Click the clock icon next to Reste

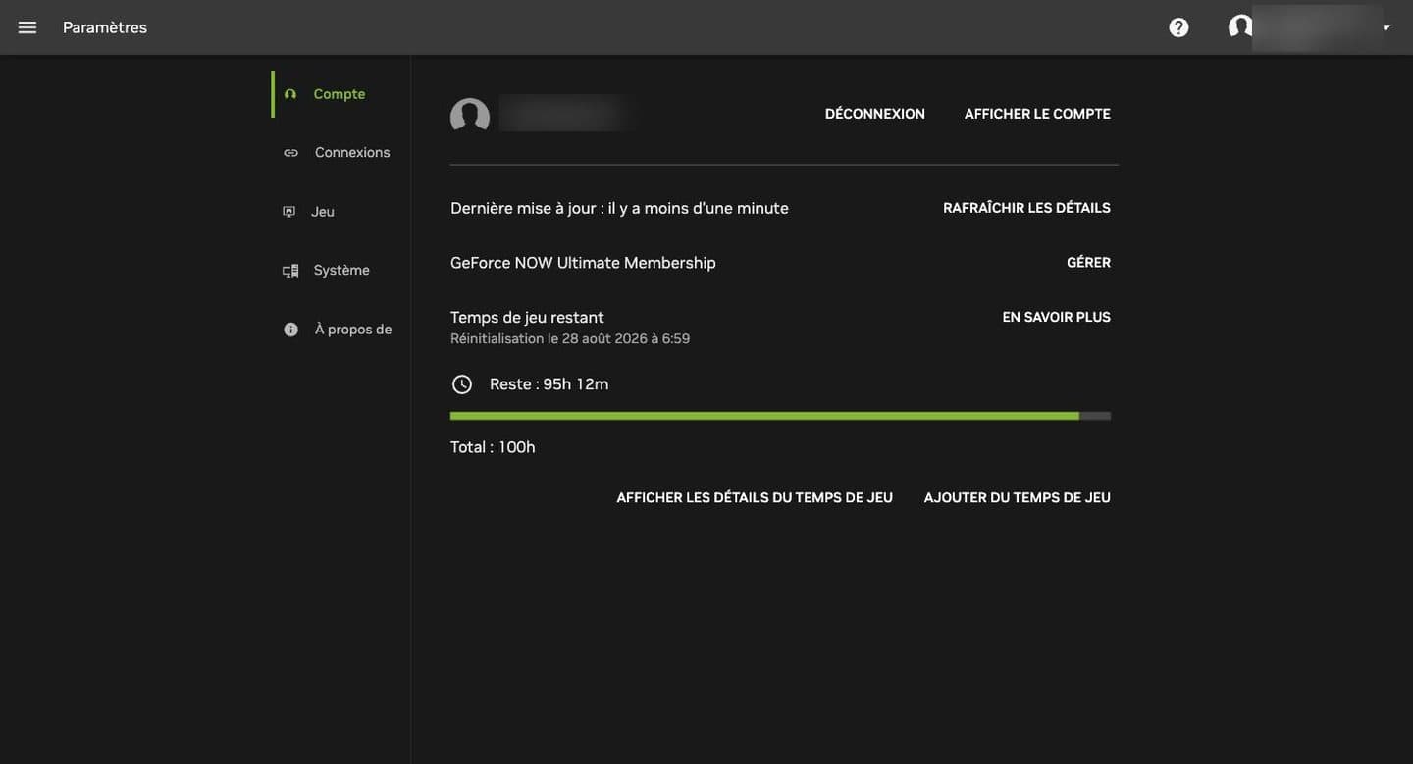(x=462, y=384)
